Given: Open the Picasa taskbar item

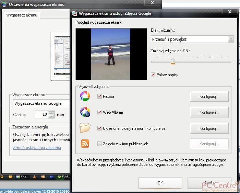Looking at the screenshot, I should point(22,177).
